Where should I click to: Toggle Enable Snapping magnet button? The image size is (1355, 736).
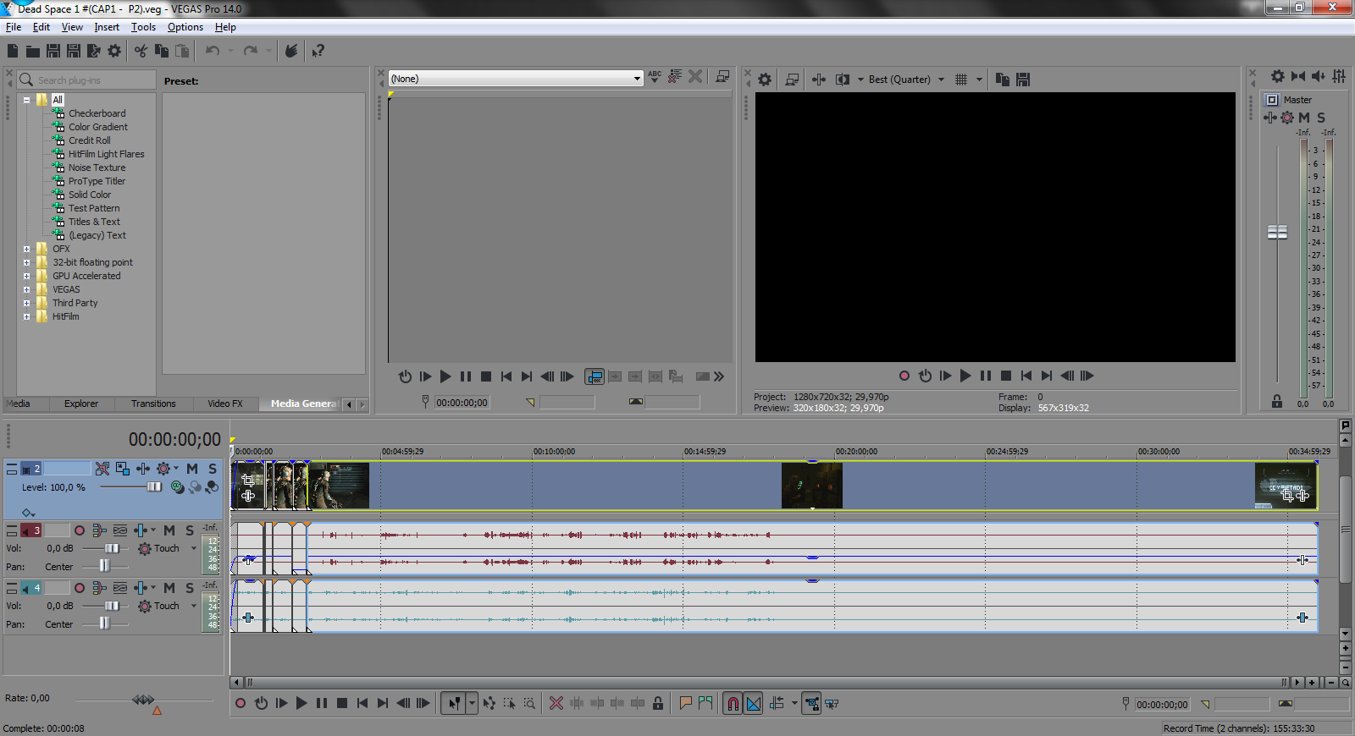pyautogui.click(x=733, y=703)
